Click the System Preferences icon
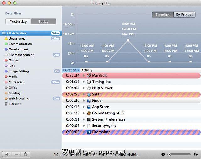The height and width of the screenshot is (159, 201). click(89, 119)
